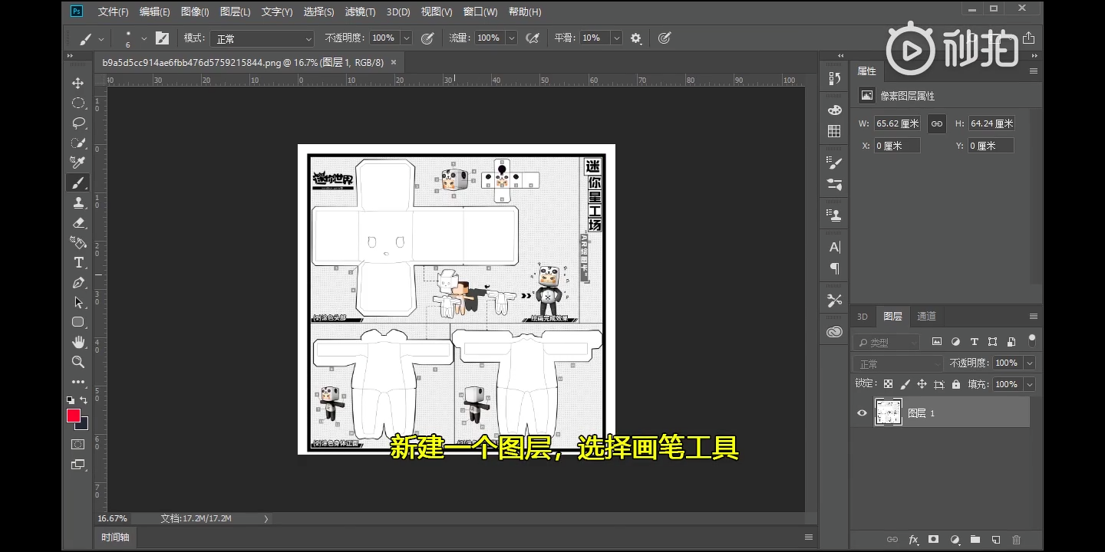1105x552 pixels.
Task: Open the Color panel palette icon
Action: pos(835,110)
